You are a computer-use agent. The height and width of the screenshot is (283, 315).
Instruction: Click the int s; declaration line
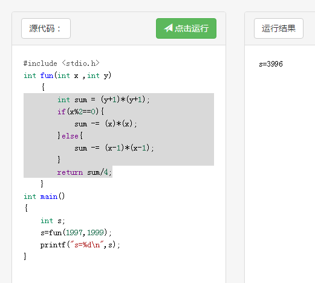[53, 221]
